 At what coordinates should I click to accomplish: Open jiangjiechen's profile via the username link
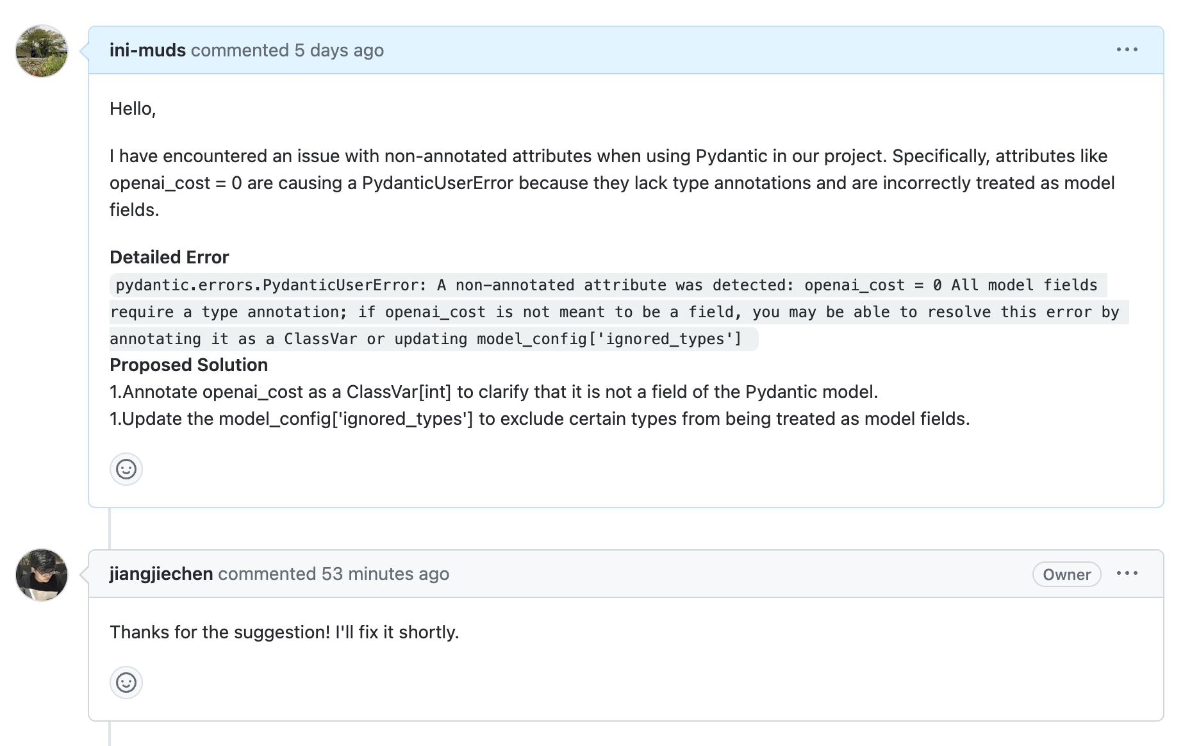161,574
